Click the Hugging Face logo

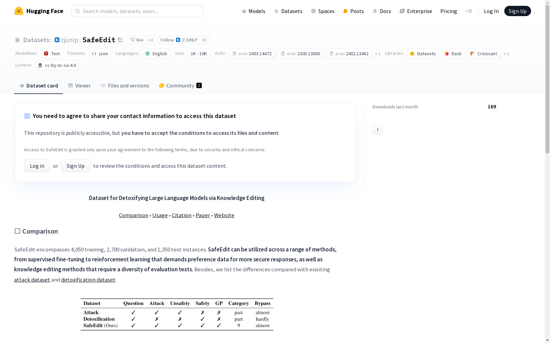(38, 11)
